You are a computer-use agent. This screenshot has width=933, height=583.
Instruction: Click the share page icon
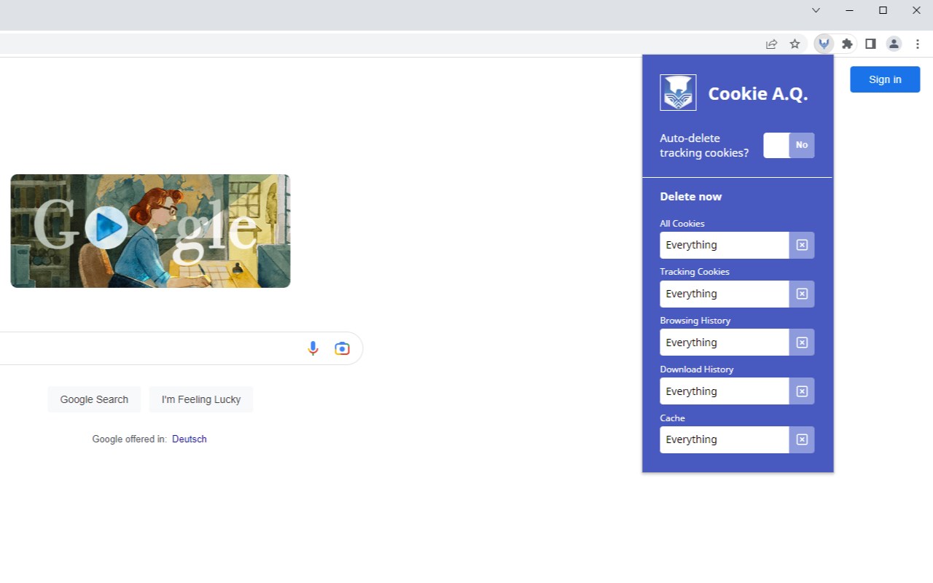point(771,44)
